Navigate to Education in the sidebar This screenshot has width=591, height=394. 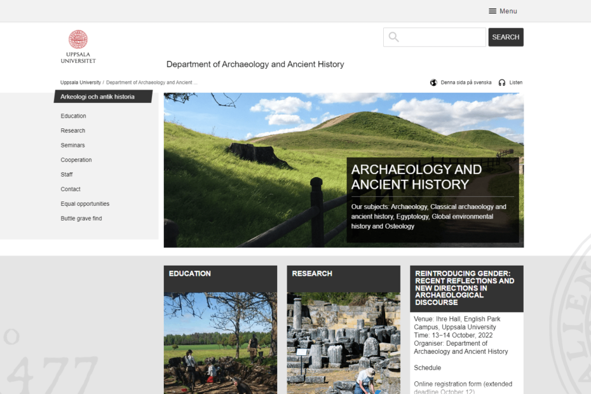point(72,116)
